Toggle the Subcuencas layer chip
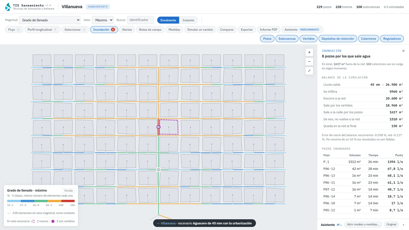 pos(287,39)
